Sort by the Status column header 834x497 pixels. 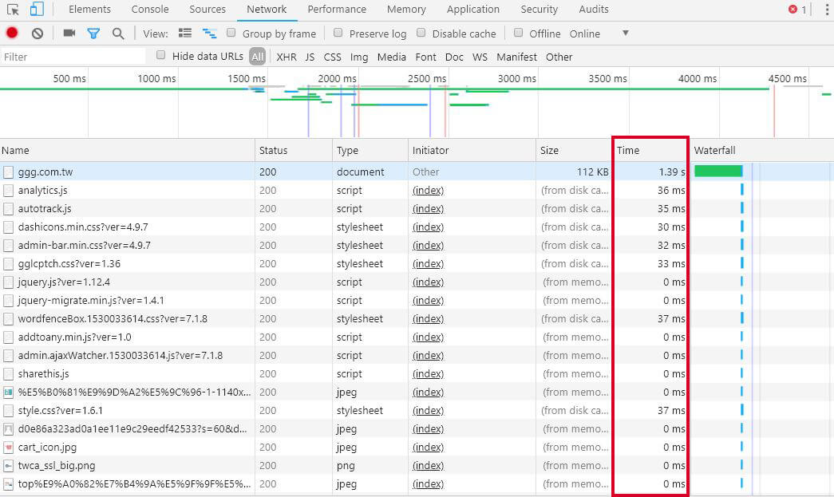[x=294, y=151]
